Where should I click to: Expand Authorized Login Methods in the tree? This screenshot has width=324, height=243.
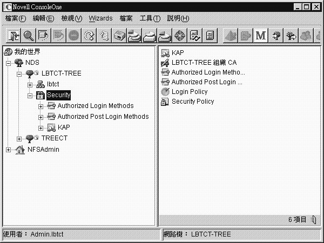pyautogui.click(x=40, y=106)
